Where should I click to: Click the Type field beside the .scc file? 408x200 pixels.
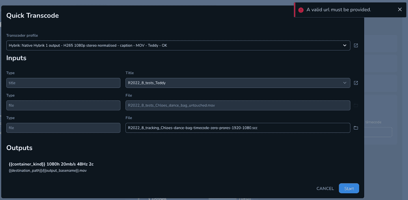(x=63, y=128)
